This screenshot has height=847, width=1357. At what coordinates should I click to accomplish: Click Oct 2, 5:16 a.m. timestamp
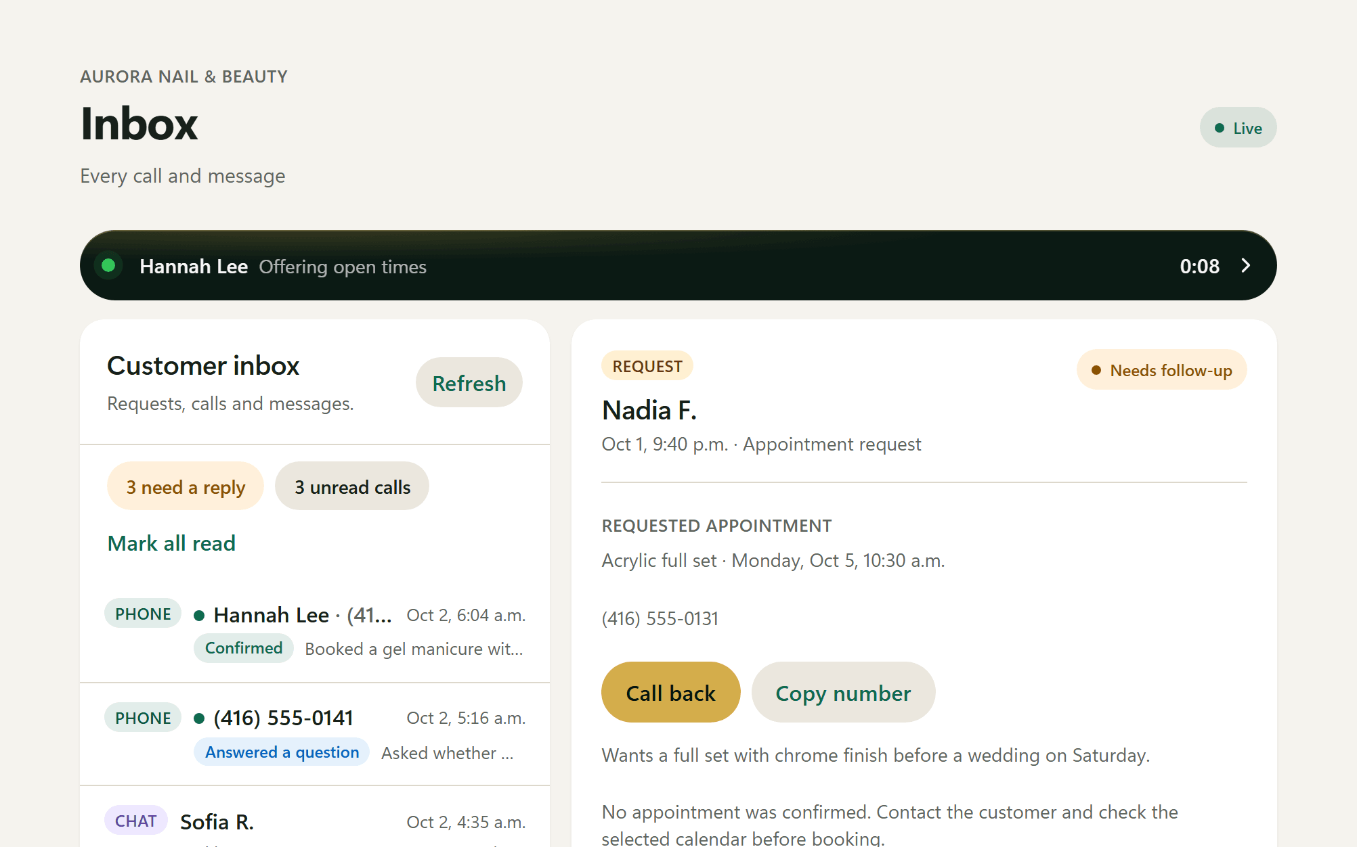(x=466, y=718)
